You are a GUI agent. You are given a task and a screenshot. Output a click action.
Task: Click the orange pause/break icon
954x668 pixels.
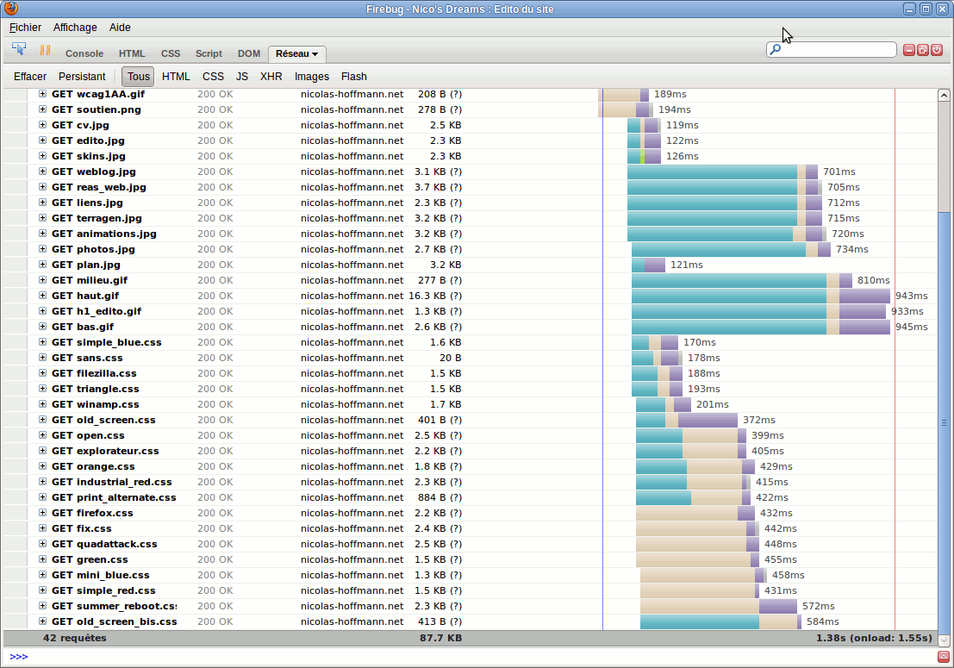pyautogui.click(x=45, y=51)
